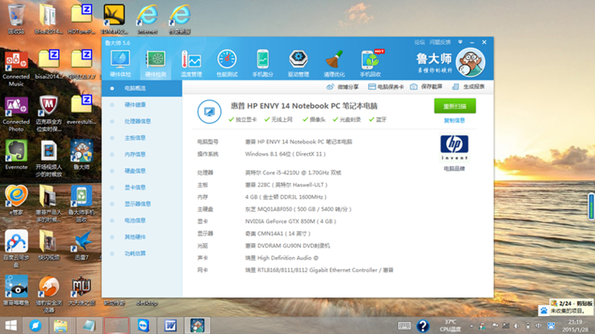Open File Explorer from taskbar

click(x=60, y=325)
